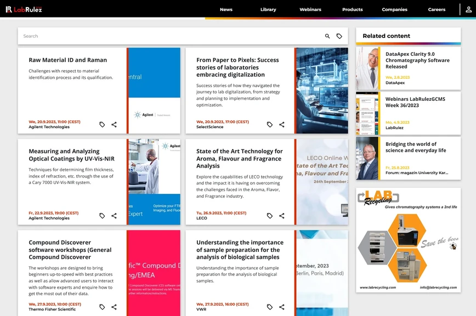Click the pink Compound Discoverer thumbnail

(x=154, y=273)
